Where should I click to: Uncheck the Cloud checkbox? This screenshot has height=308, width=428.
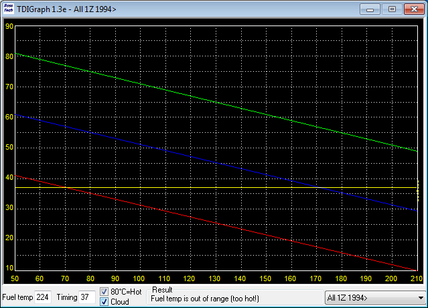tap(104, 302)
